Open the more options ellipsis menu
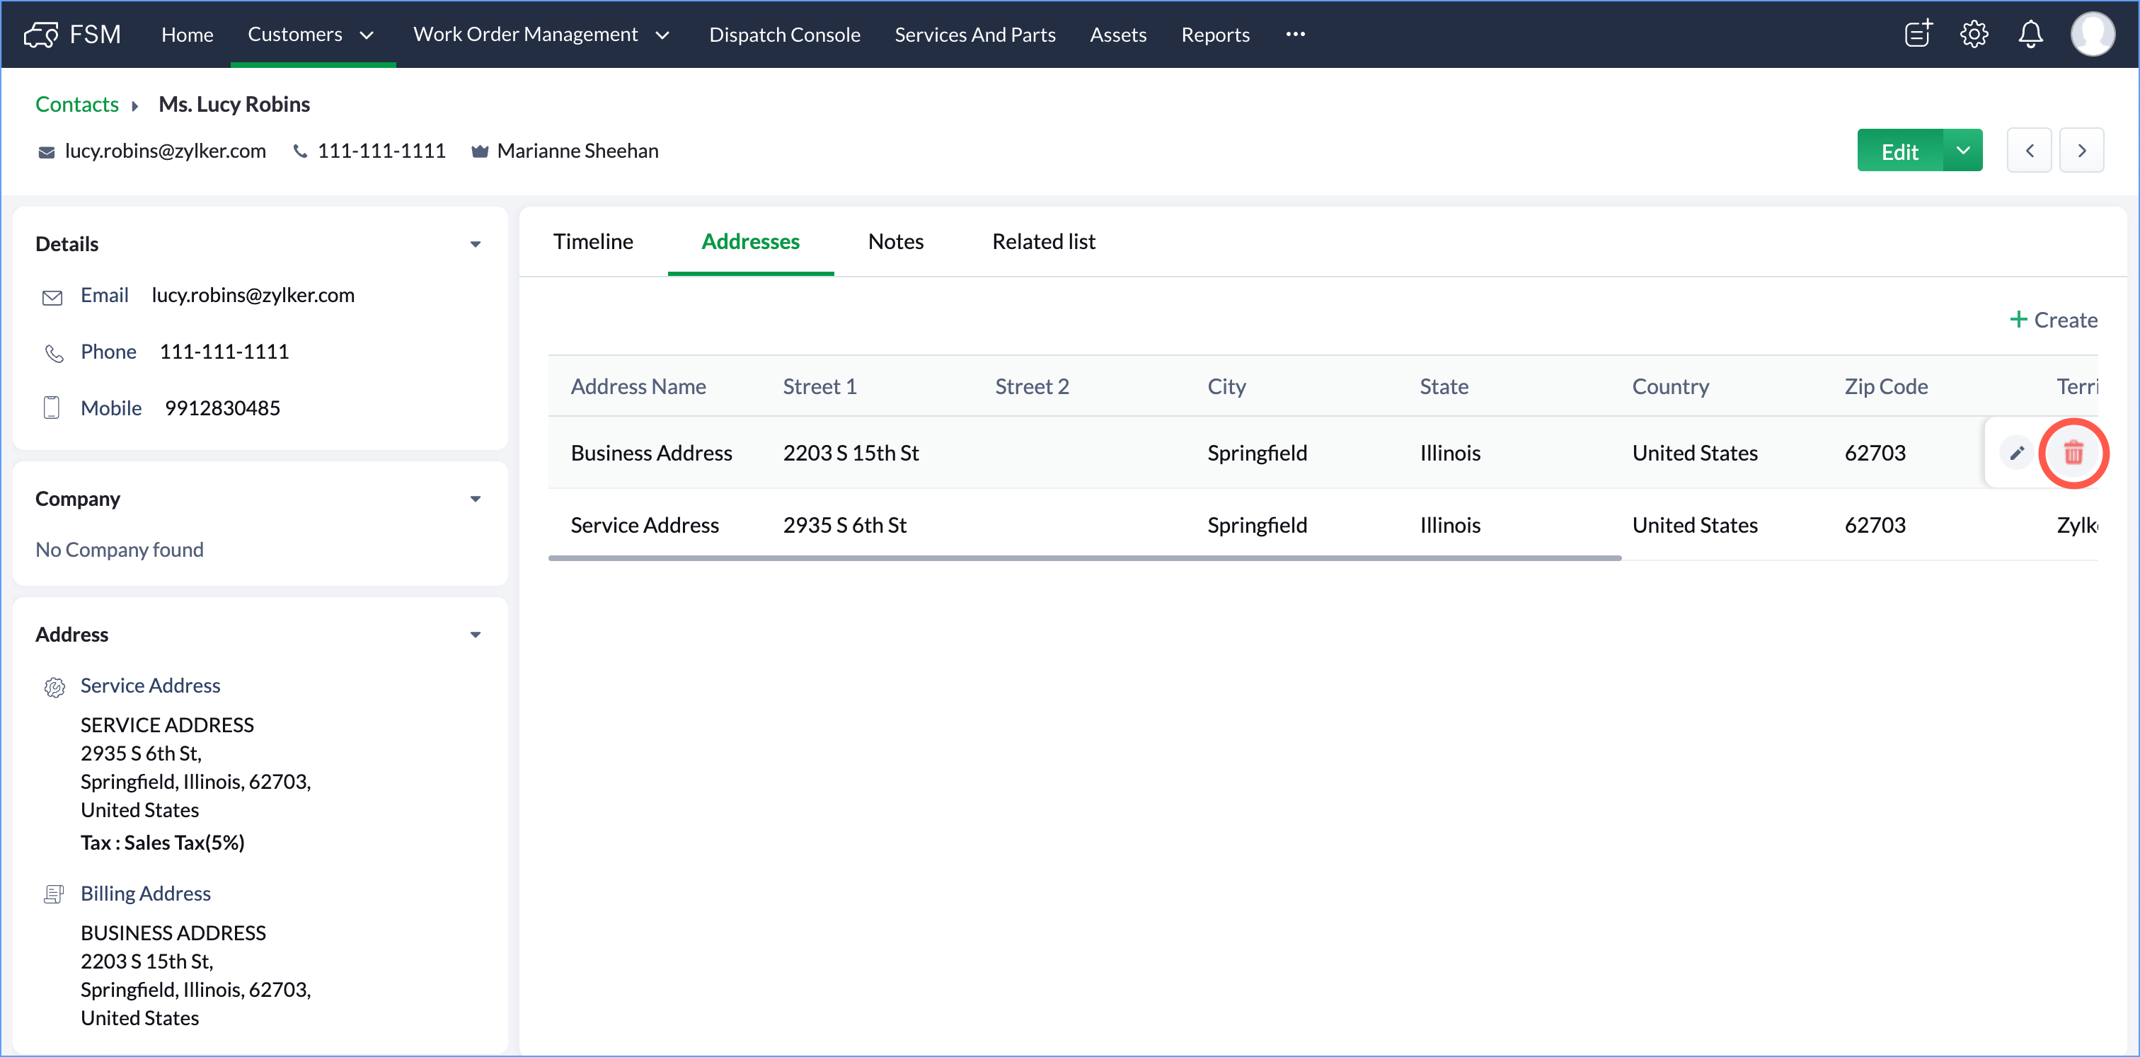Image resolution: width=2140 pixels, height=1057 pixels. click(1295, 34)
